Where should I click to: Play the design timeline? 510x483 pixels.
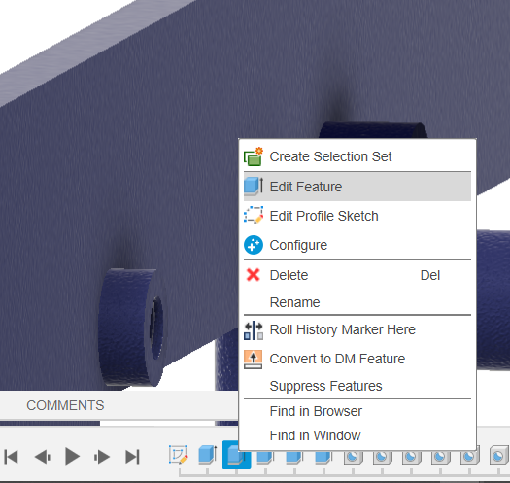tap(72, 456)
